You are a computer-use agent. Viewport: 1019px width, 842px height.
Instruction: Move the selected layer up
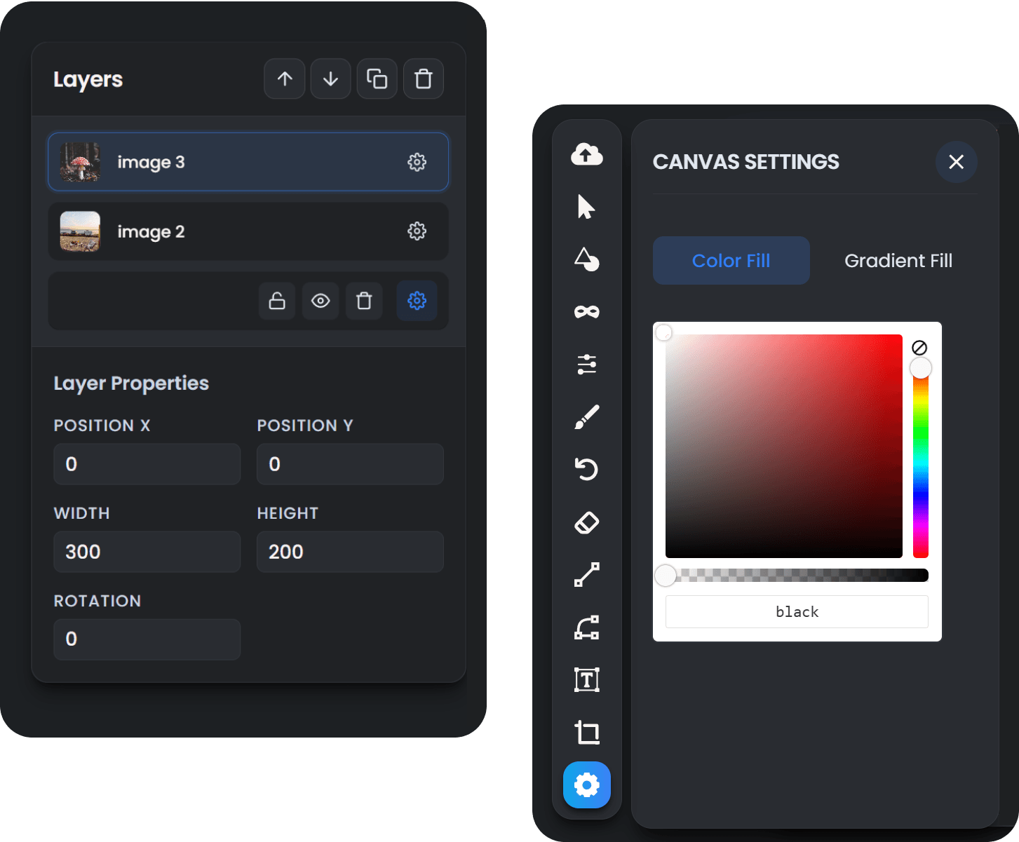(284, 79)
